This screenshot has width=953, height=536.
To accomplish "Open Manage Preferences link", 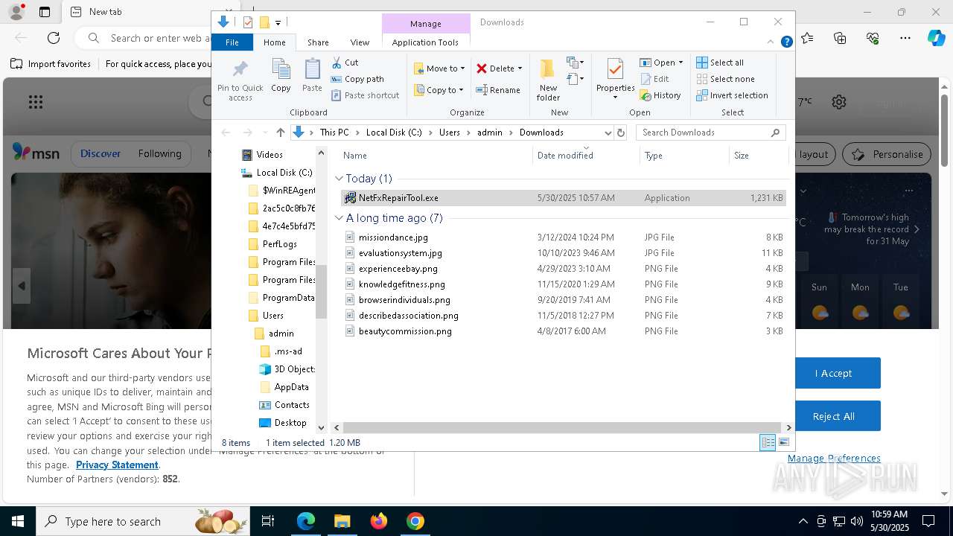I will (834, 458).
